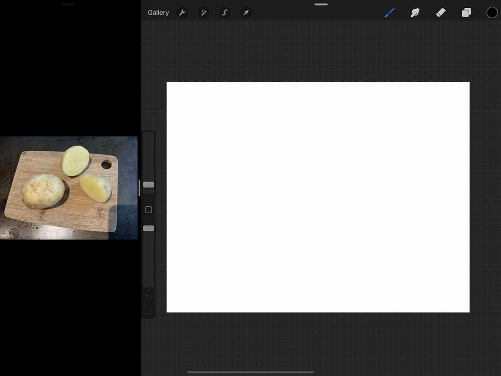Tap the sidebar modify button
Viewport: 501px width, 376px height.
[x=148, y=209]
